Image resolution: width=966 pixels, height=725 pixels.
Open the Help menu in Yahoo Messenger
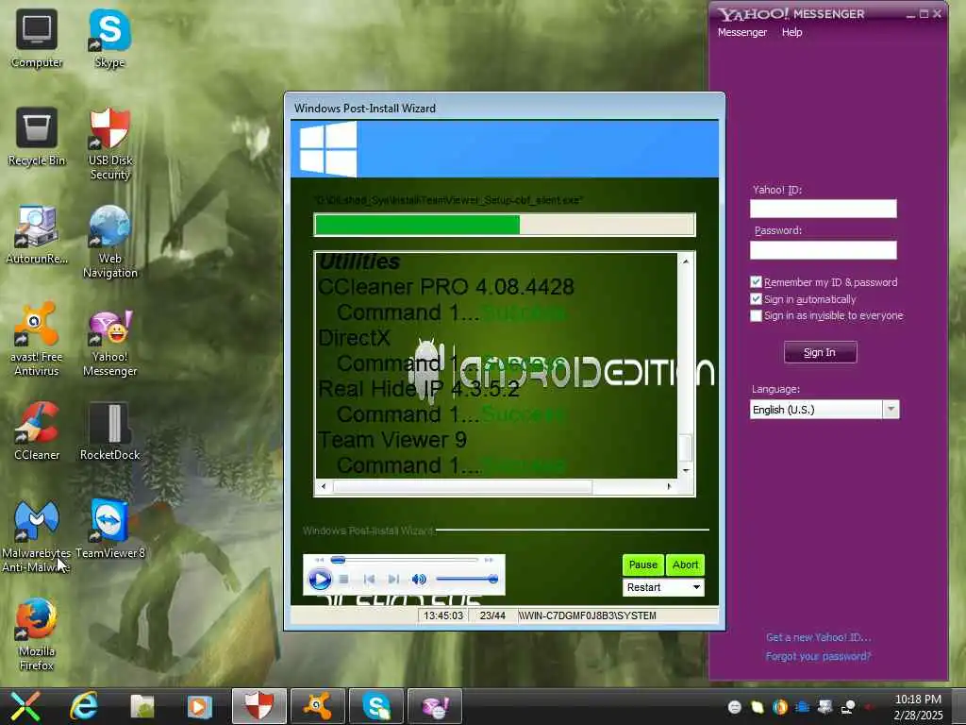[x=791, y=32]
